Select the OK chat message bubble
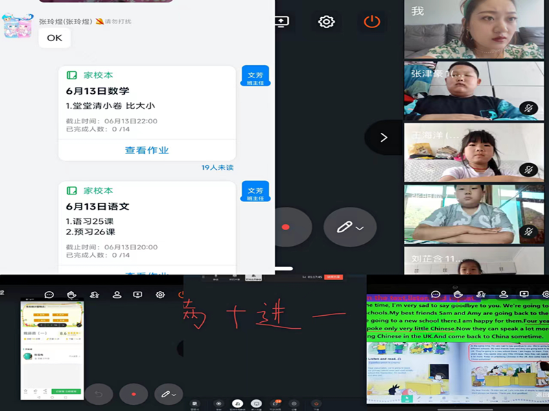Screen dimensions: 549x411 (x=54, y=38)
